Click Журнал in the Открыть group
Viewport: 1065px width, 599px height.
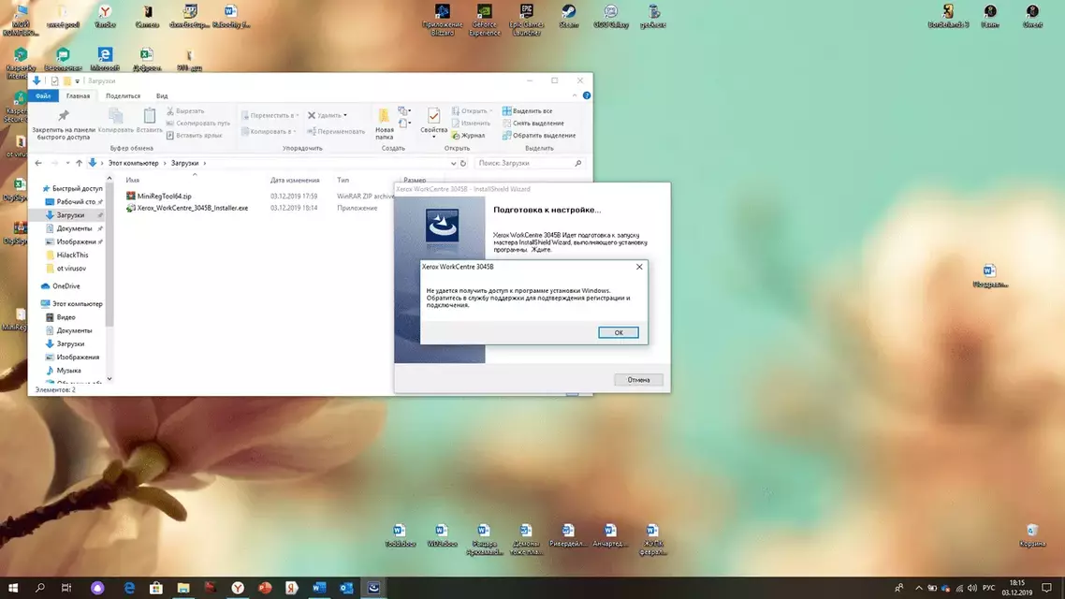[469, 135]
